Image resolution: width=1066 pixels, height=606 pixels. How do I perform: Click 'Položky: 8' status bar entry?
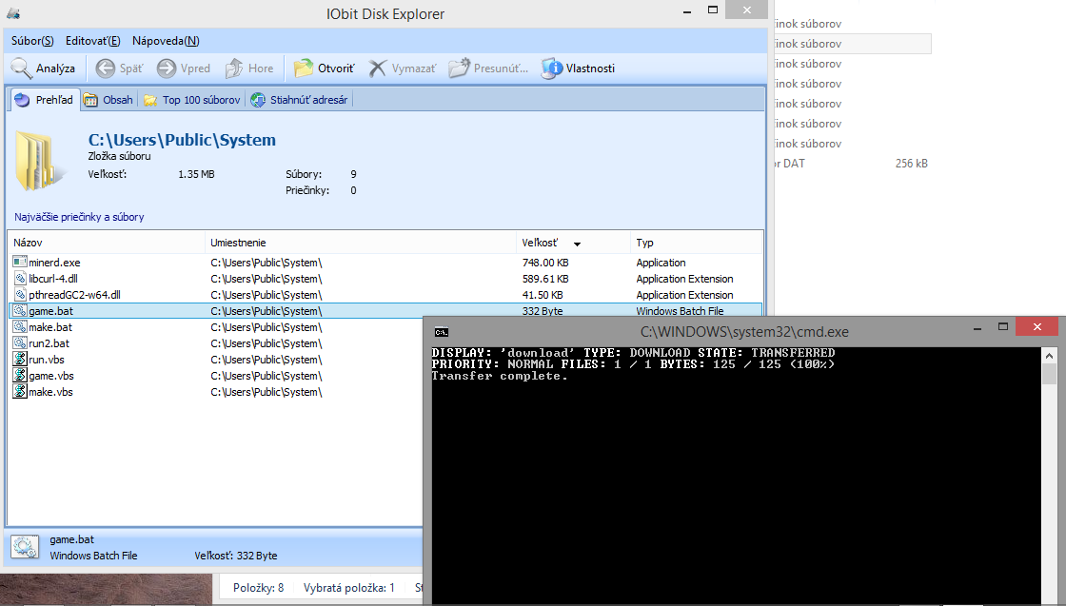tap(258, 588)
